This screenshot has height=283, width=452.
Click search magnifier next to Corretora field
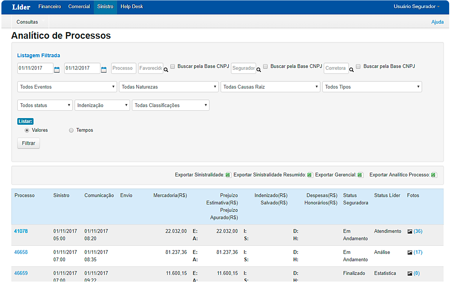pos(352,70)
